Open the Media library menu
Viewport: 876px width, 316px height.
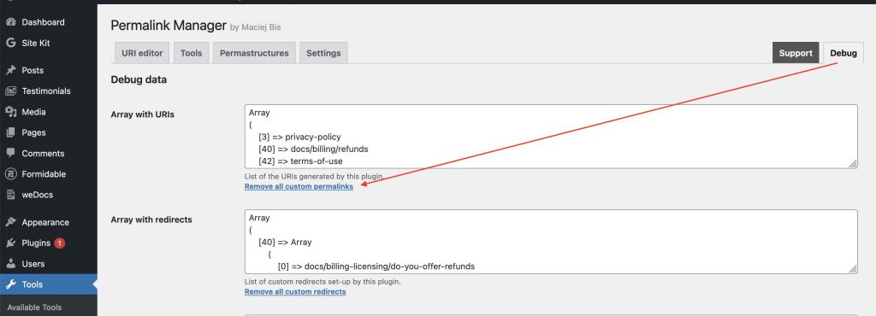33,112
